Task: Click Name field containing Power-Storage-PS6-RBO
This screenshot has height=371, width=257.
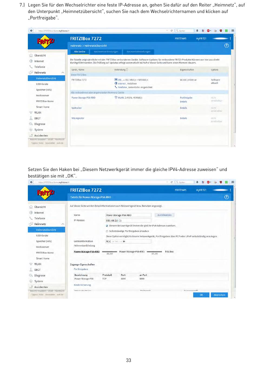Action: coord(128,215)
